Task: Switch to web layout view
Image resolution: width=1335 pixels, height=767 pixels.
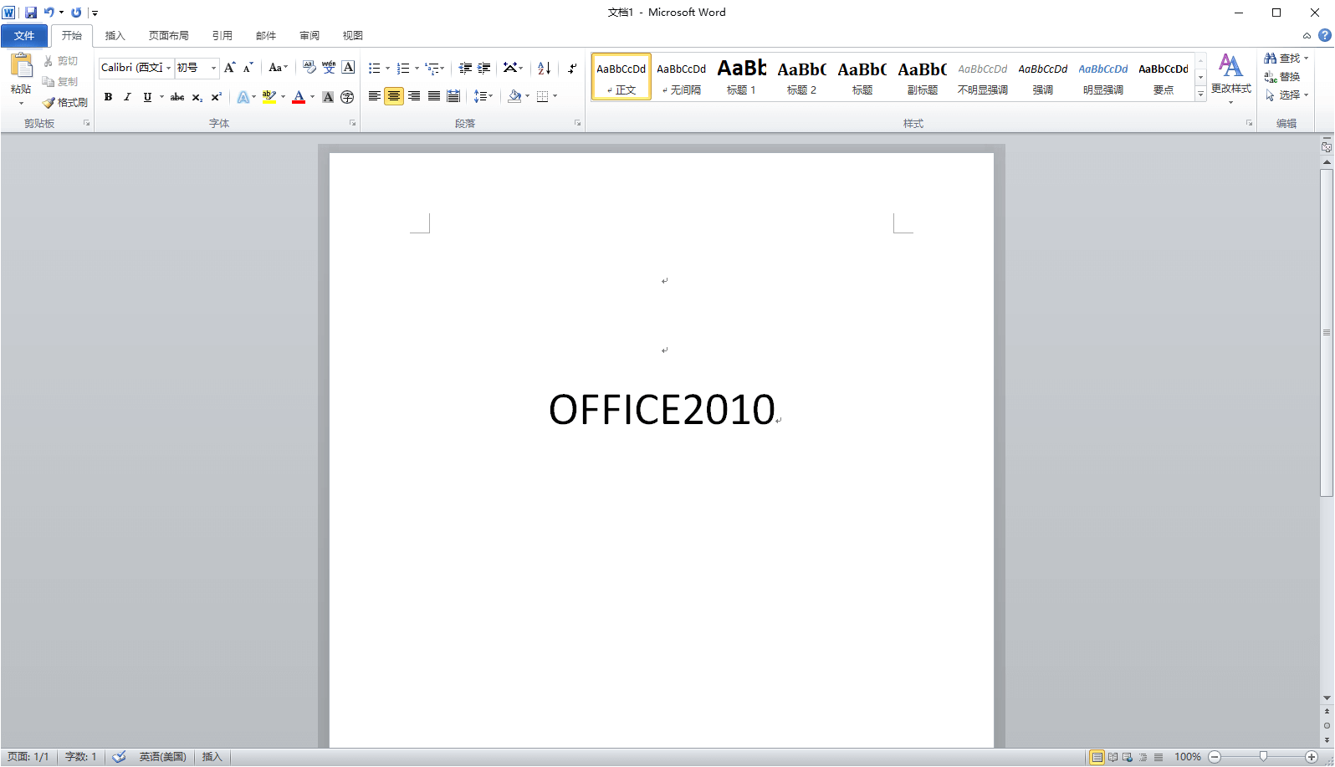Action: pyautogui.click(x=1128, y=757)
